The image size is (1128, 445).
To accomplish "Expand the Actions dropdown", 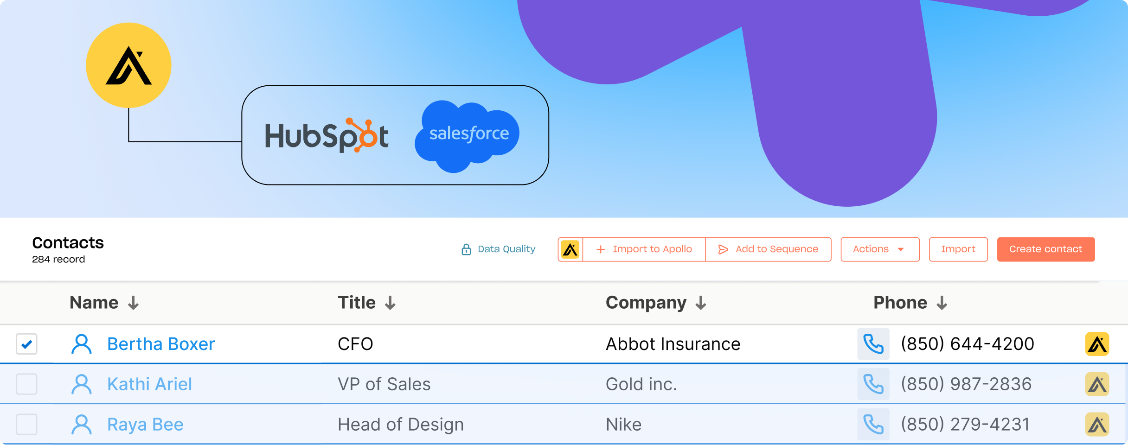I will coord(879,249).
